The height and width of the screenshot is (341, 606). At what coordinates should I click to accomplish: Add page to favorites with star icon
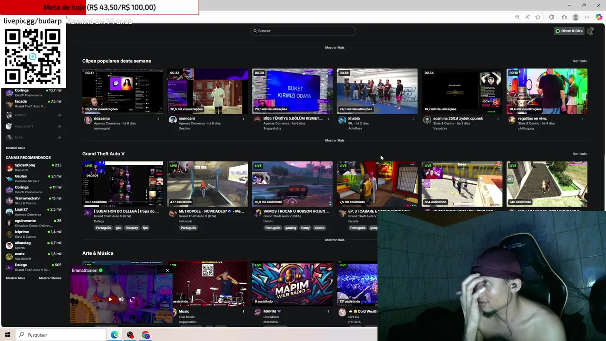point(538,17)
